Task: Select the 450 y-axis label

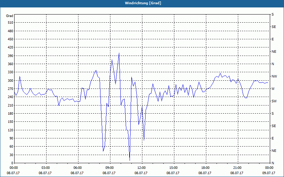Action: point(11,39)
